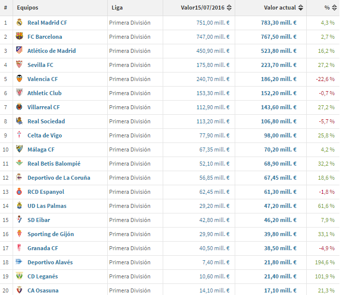
Task: Click Las Palmas's 61,6 % change
Action: tap(326, 206)
